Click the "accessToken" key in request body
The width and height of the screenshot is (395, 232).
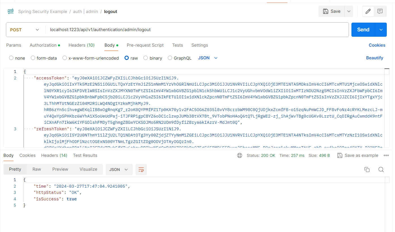(50, 78)
